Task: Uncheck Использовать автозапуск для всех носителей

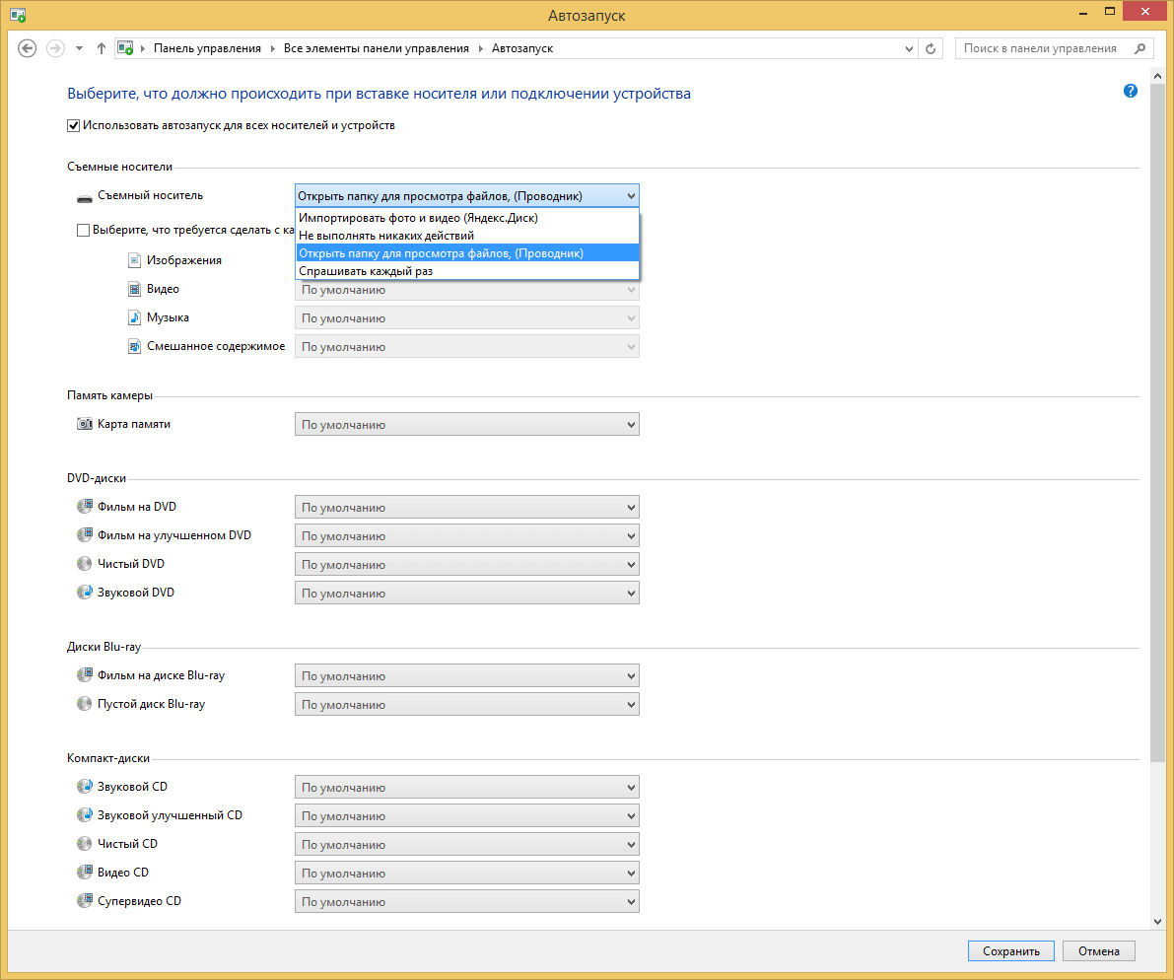Action: [x=74, y=125]
